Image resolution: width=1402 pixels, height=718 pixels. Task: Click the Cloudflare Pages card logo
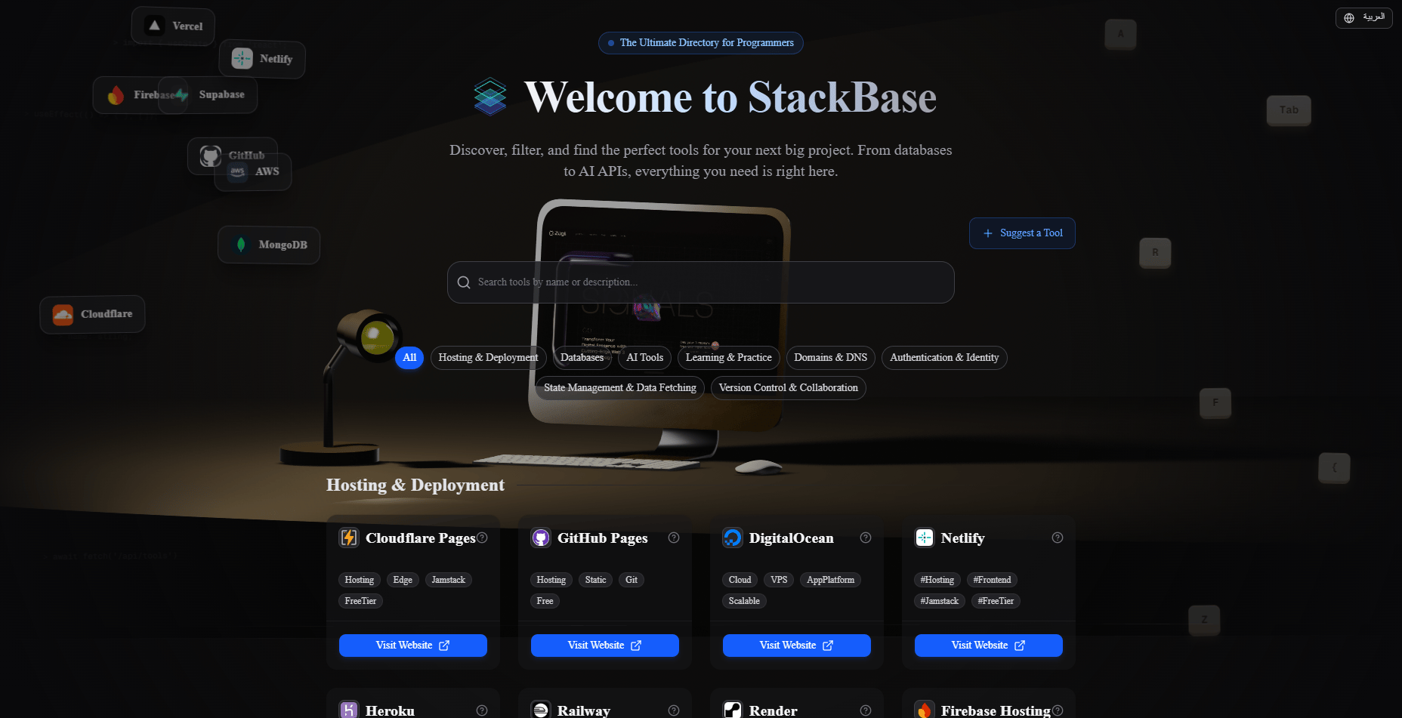tap(348, 538)
